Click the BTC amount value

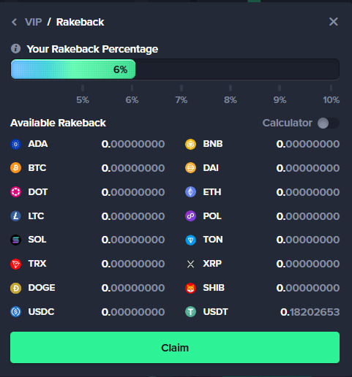pos(133,168)
